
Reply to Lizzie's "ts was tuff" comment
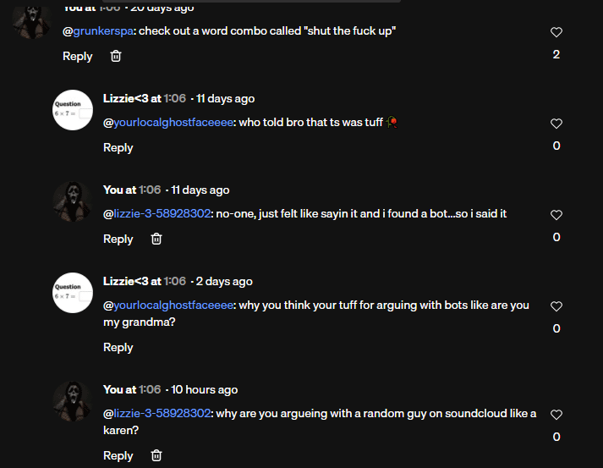(118, 147)
